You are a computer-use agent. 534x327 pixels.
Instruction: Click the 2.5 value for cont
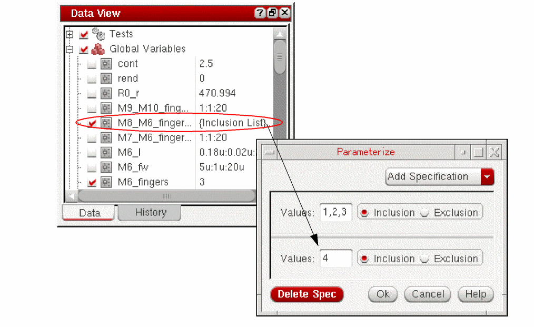point(206,64)
